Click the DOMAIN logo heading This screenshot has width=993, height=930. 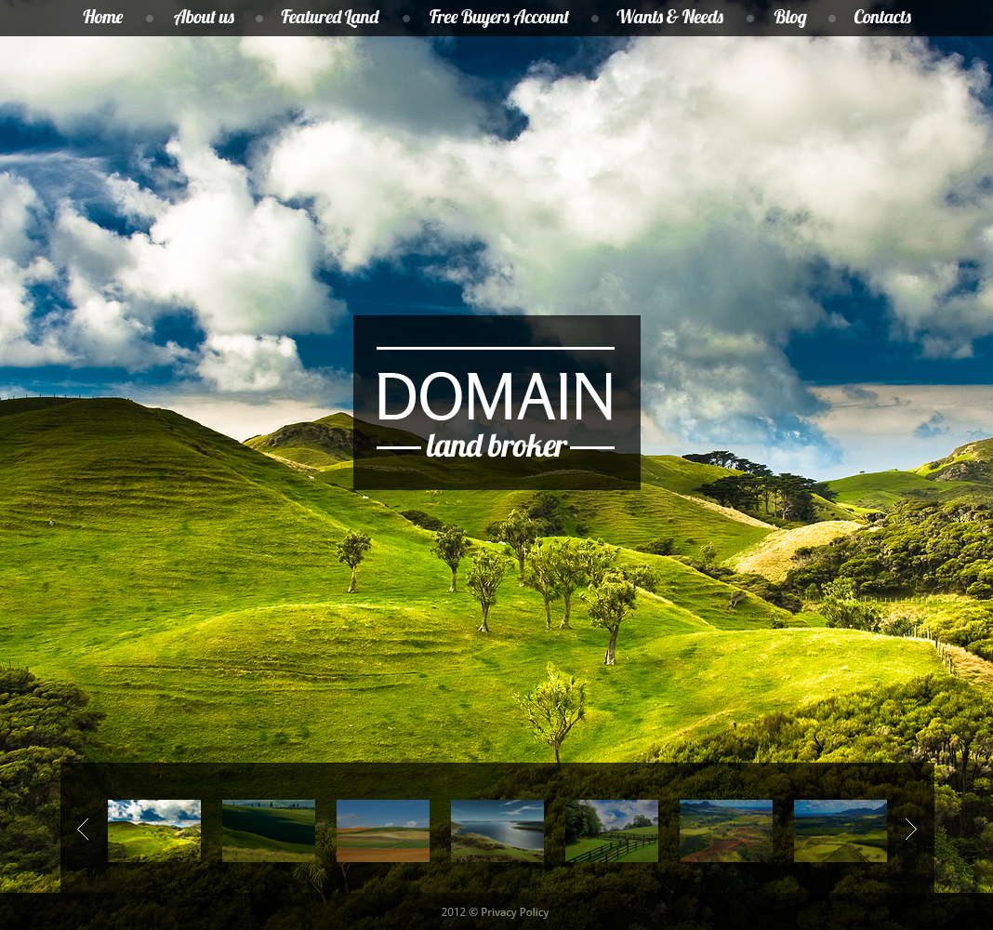click(x=495, y=396)
